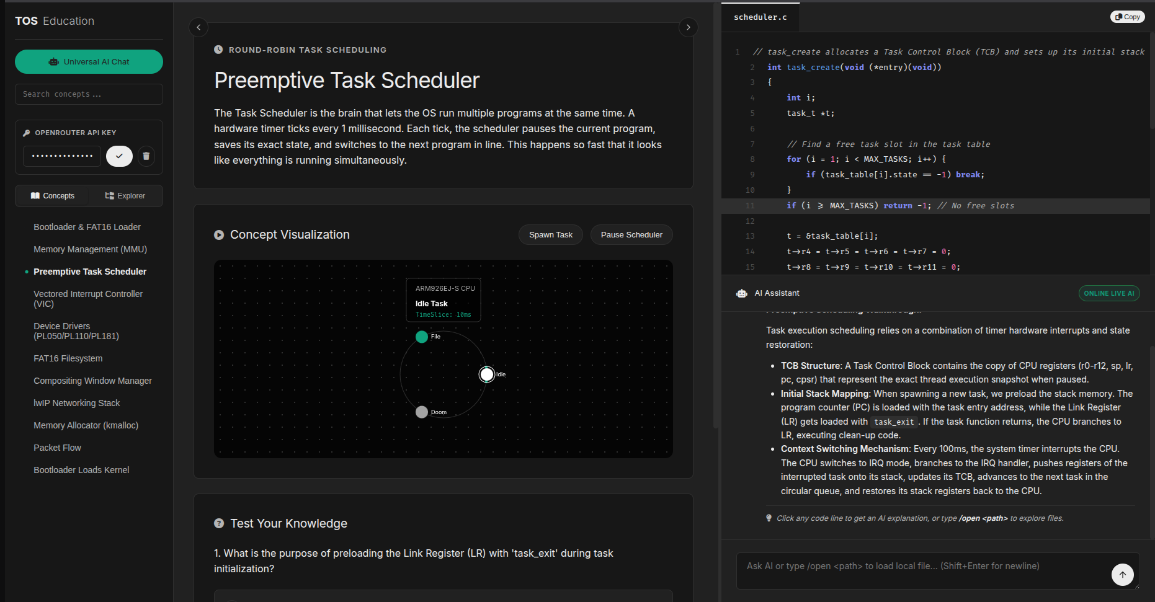Focus the Search concepts field

(x=89, y=94)
